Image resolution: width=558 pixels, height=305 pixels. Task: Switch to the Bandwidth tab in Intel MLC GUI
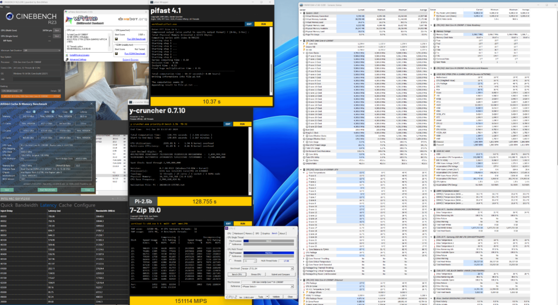point(26,205)
